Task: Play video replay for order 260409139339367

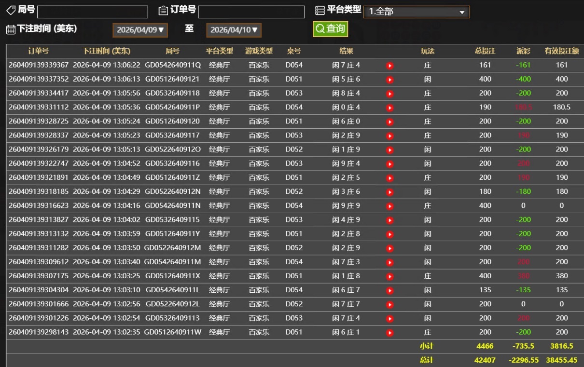Action: tap(389, 66)
